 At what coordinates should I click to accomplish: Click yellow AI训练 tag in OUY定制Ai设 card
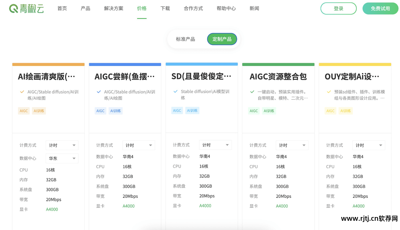(x=345, y=111)
